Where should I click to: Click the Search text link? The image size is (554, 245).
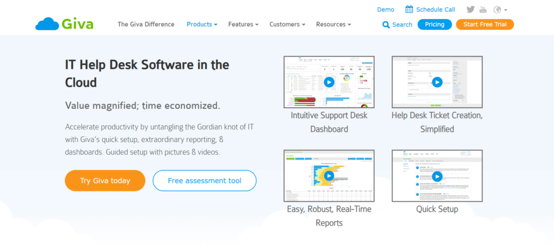402,25
